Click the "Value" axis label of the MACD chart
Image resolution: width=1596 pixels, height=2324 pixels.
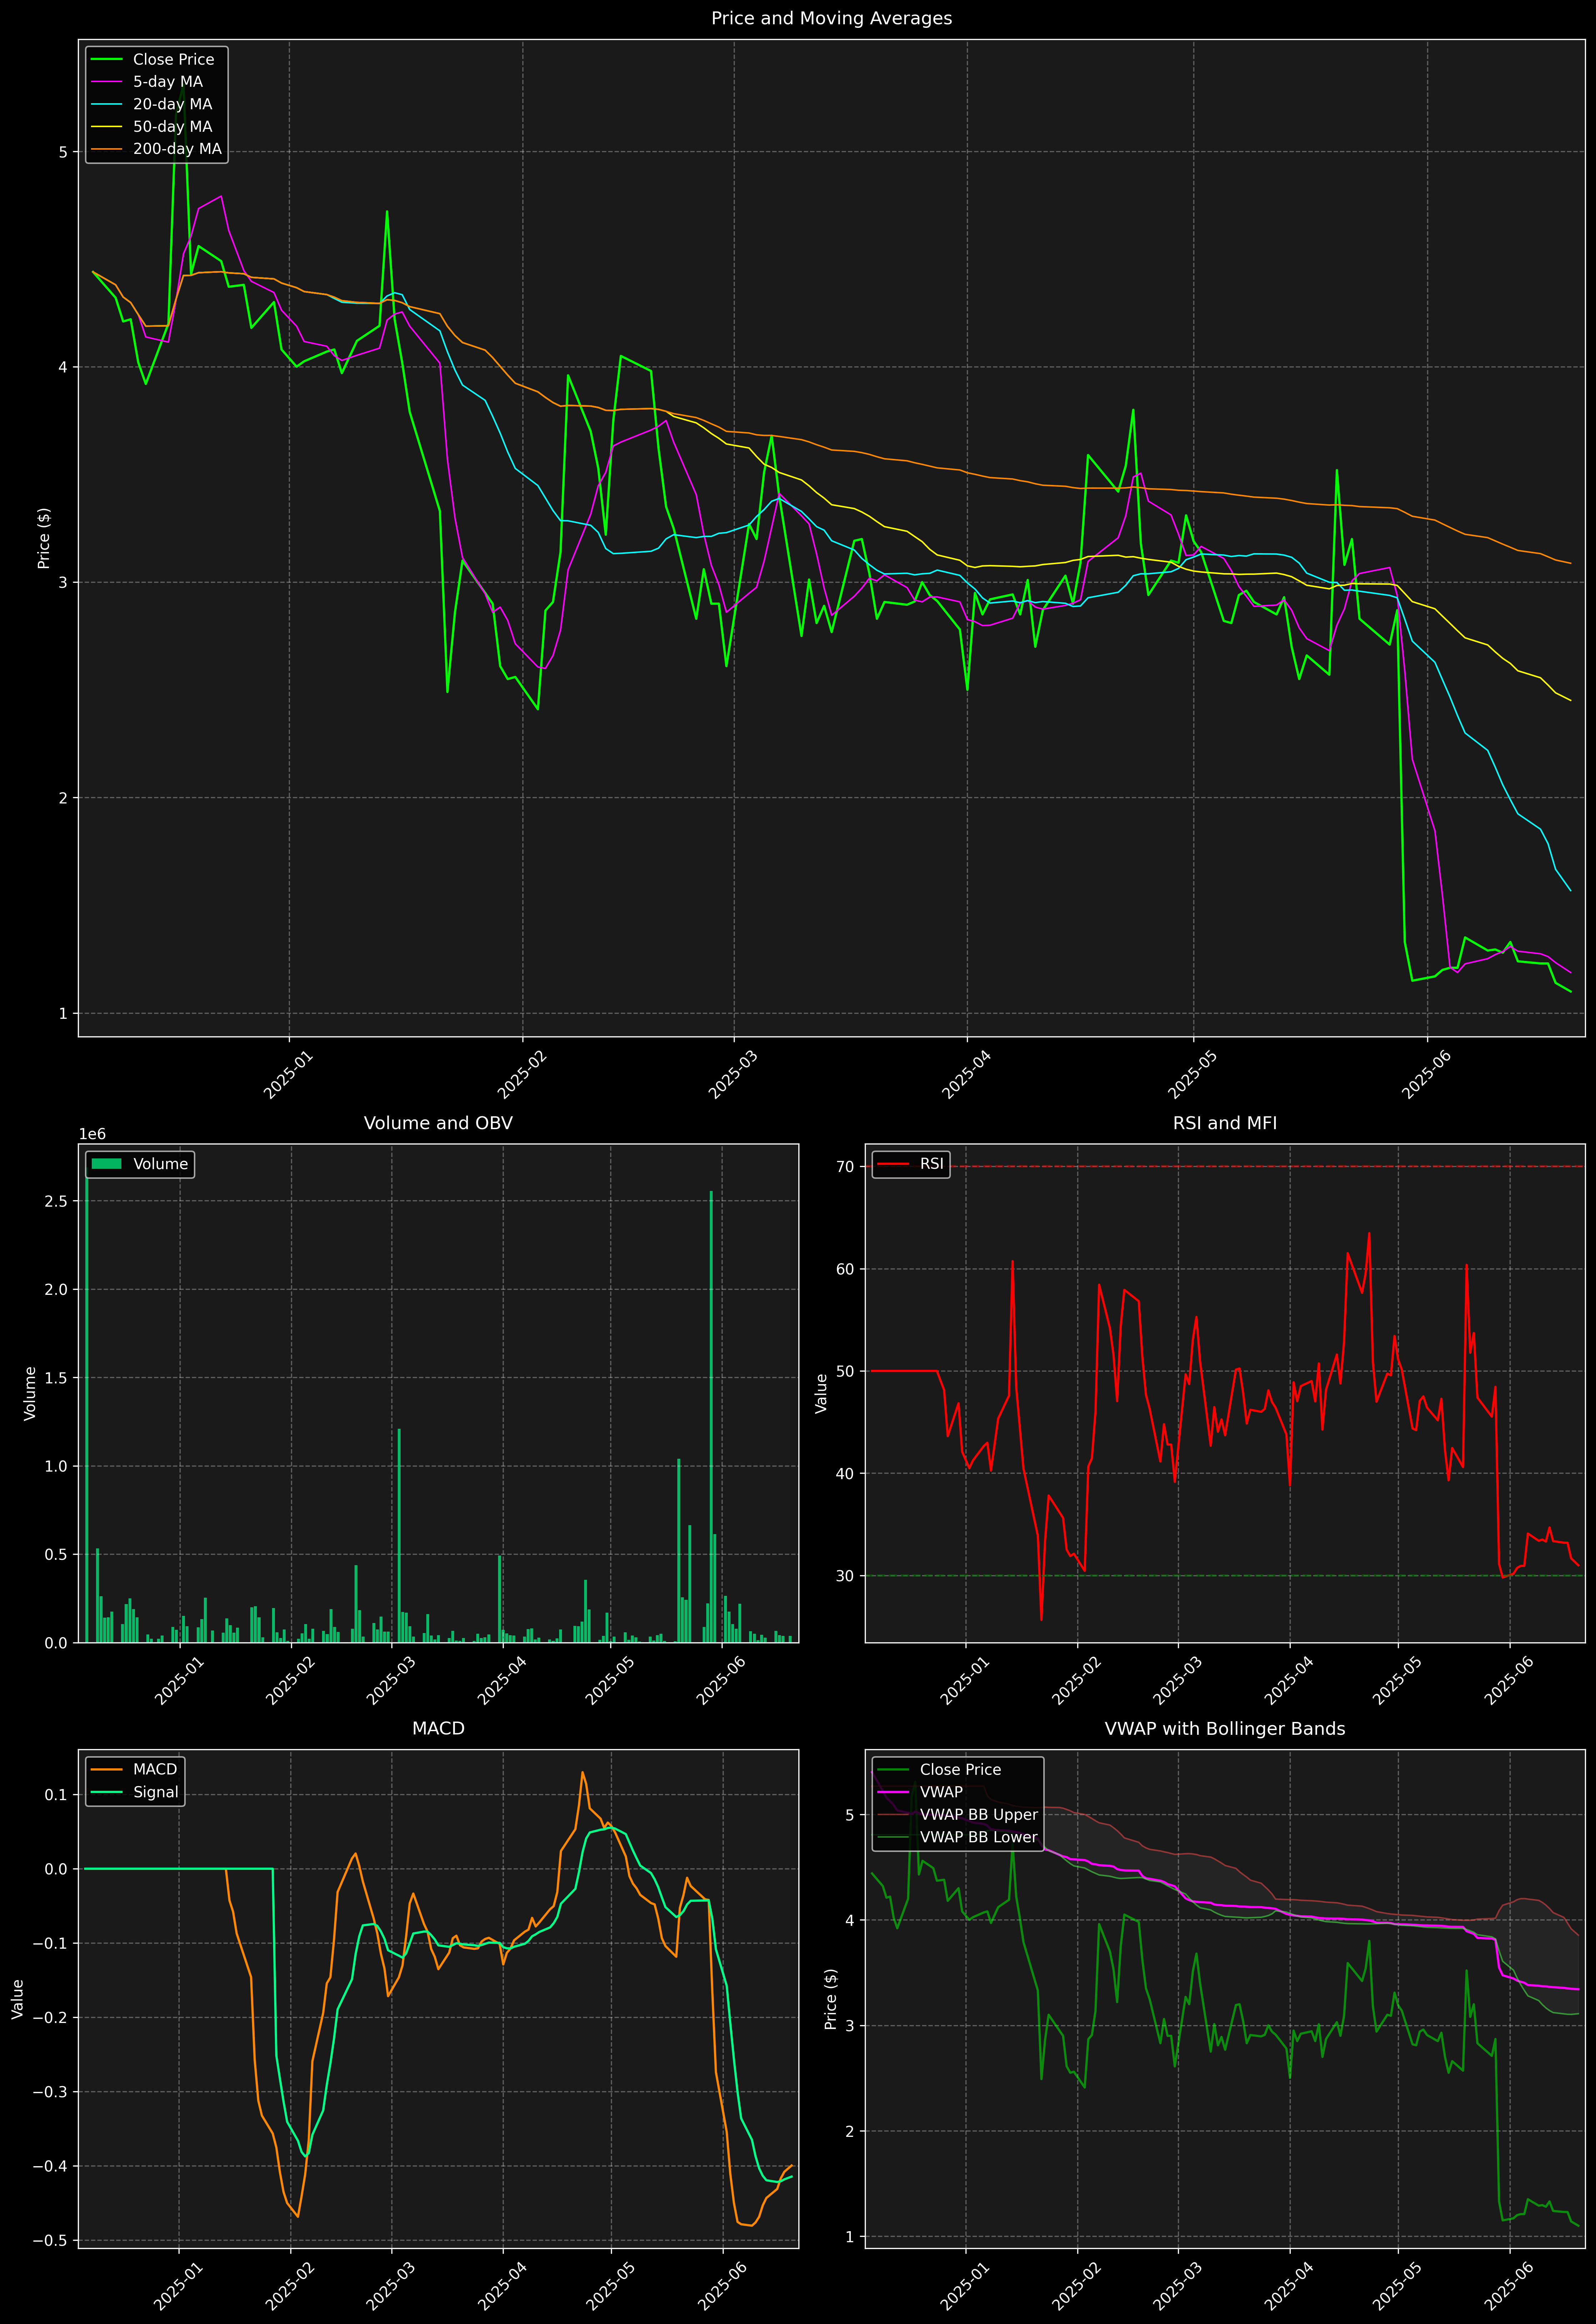click(18, 1999)
